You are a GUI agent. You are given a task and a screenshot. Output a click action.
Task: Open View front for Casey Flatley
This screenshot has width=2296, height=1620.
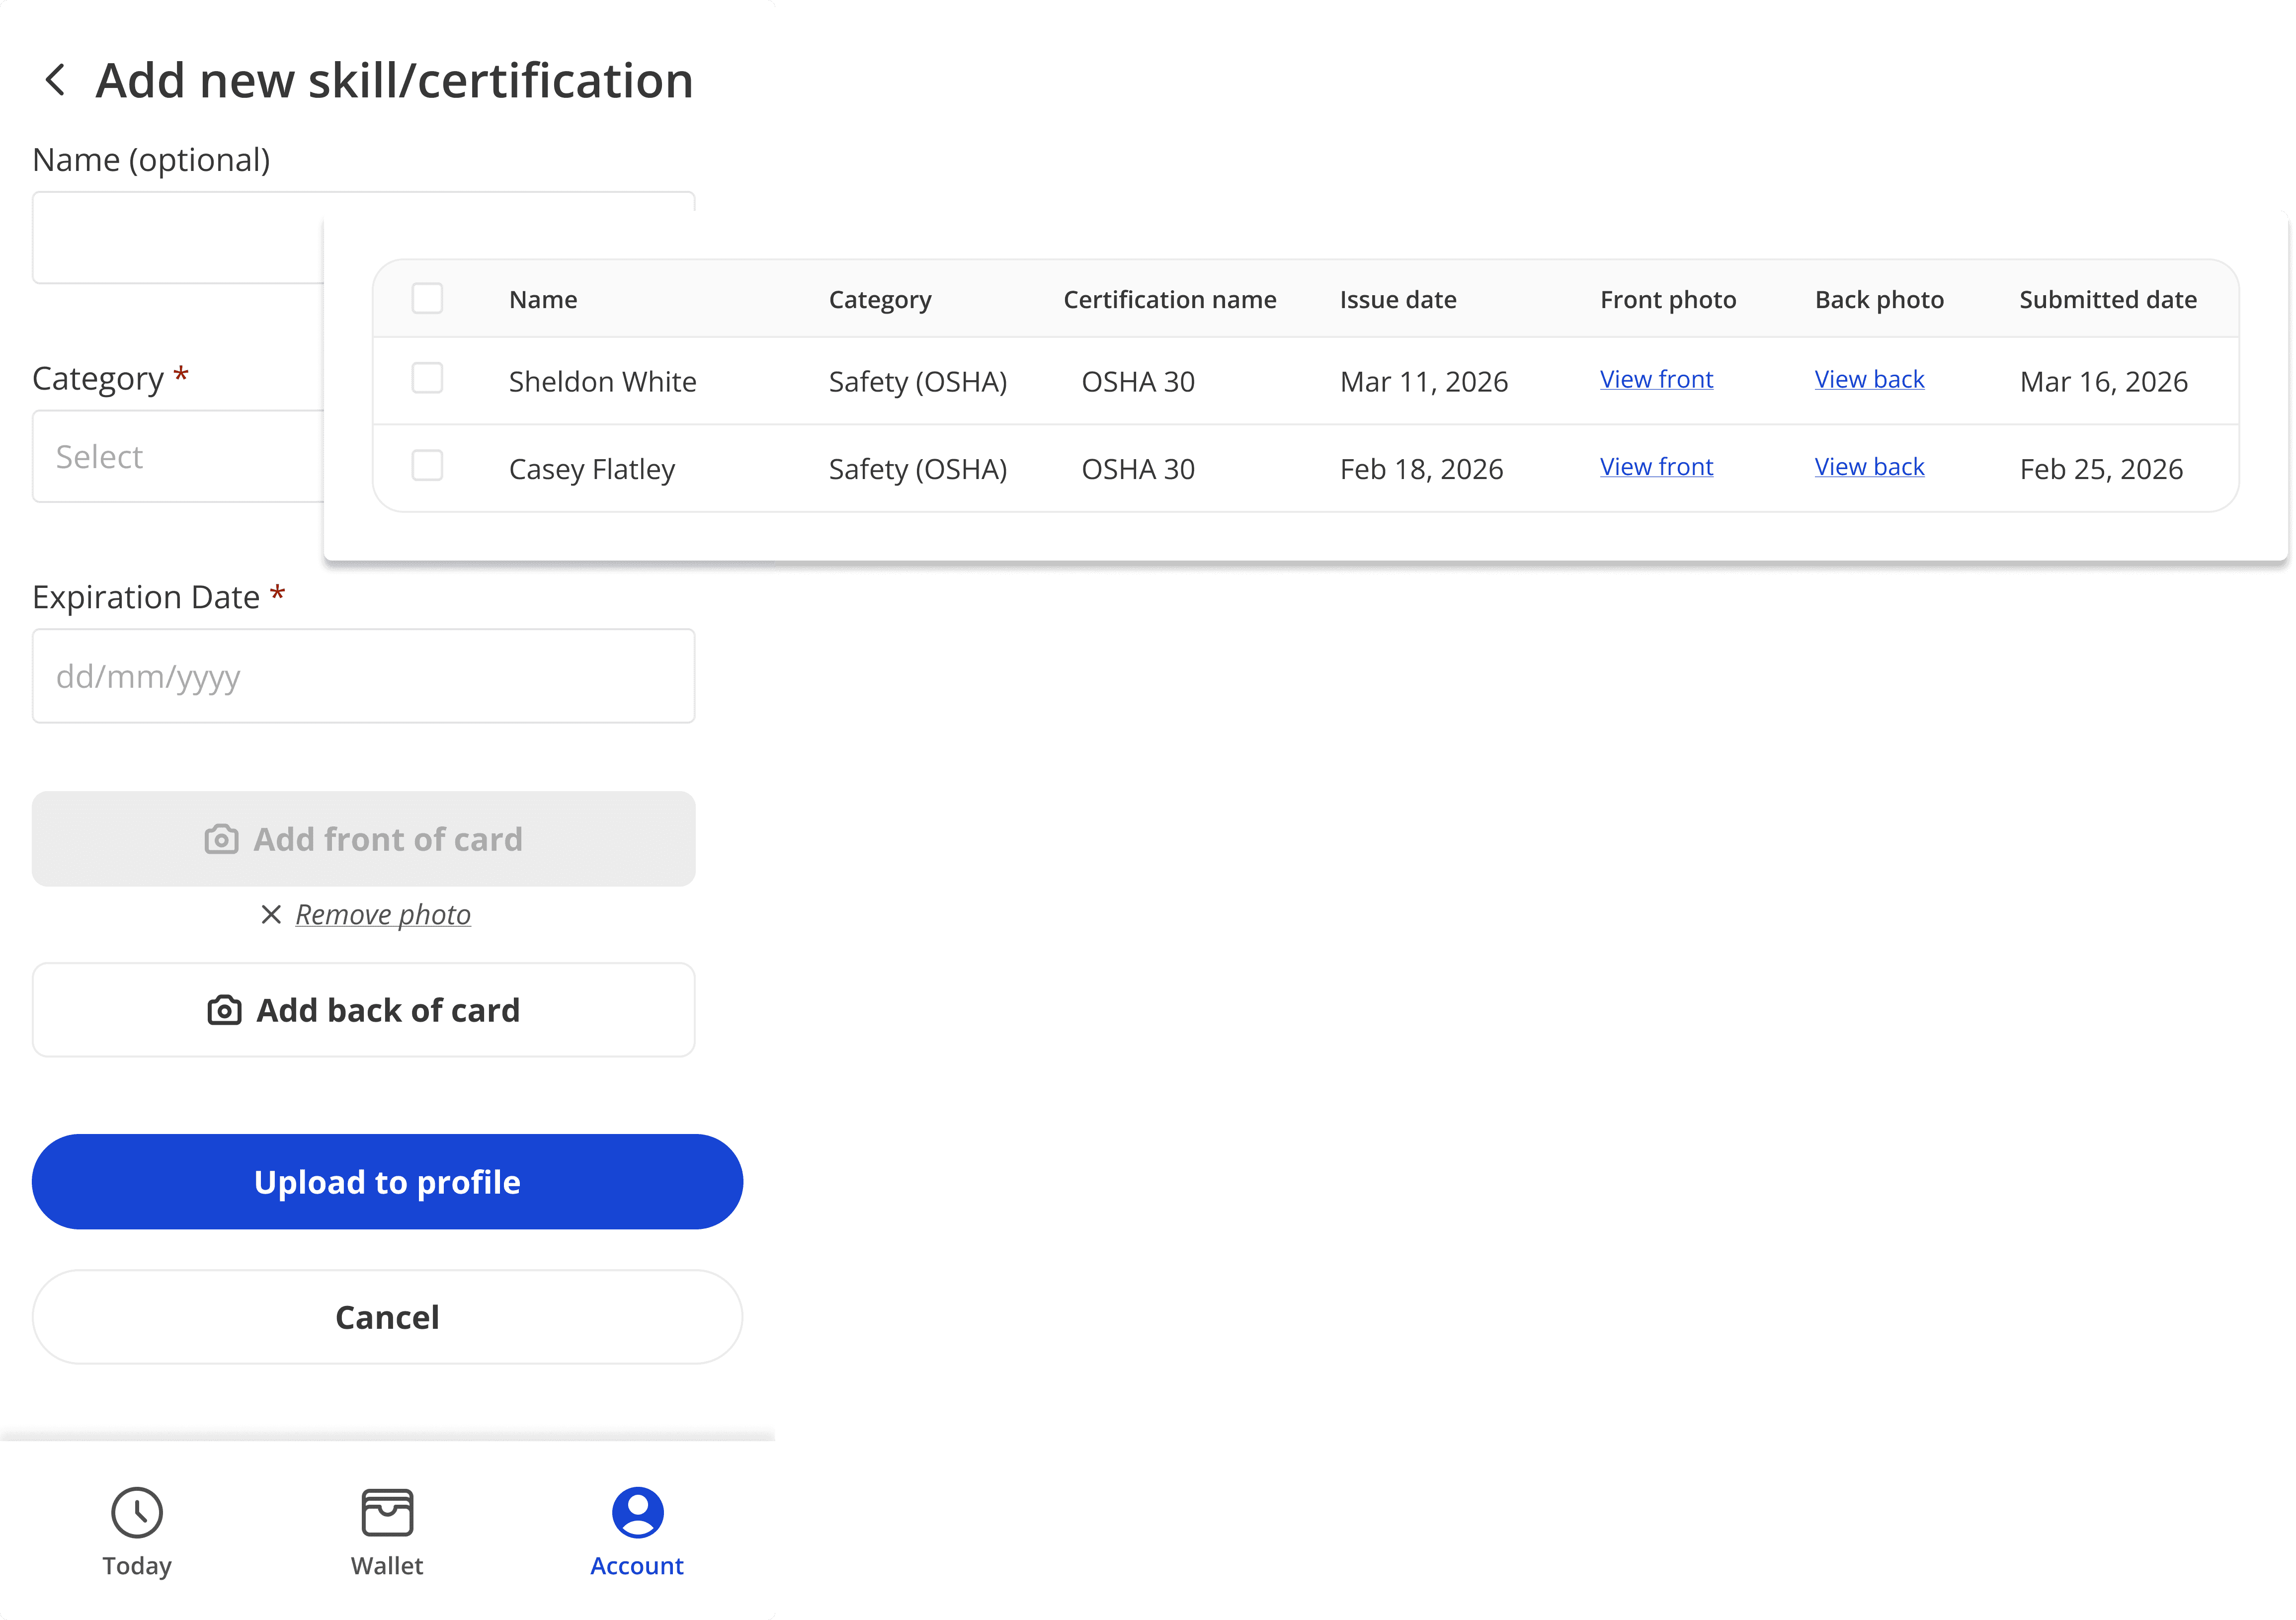(x=1656, y=466)
